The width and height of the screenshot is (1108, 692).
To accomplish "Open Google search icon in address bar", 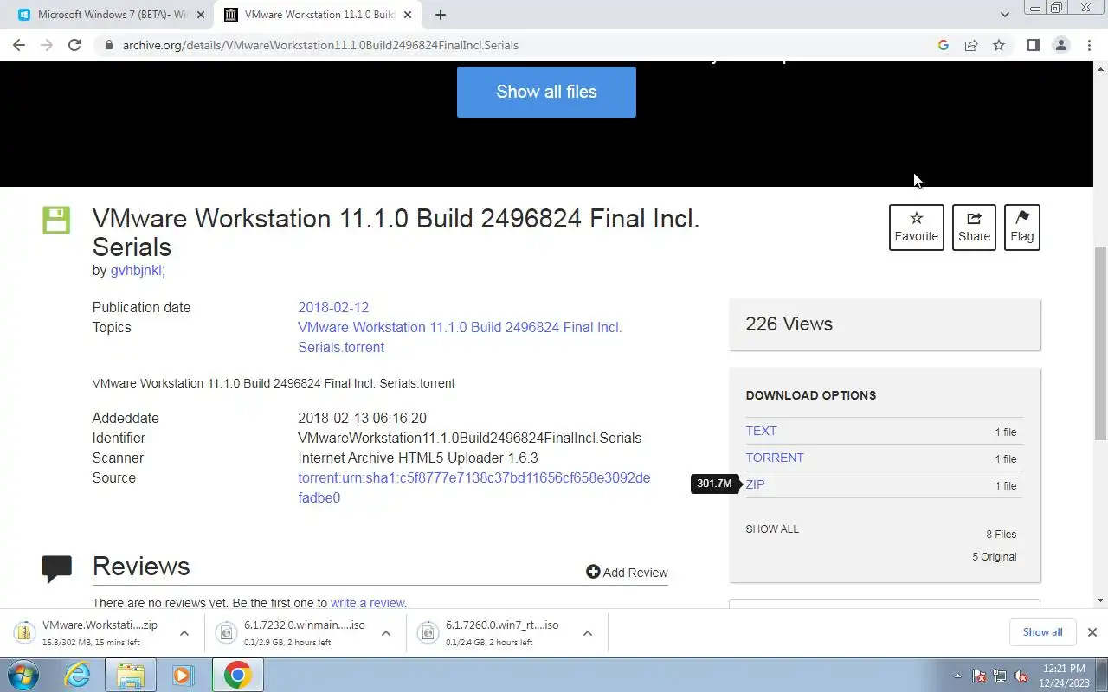I will pos(944,45).
